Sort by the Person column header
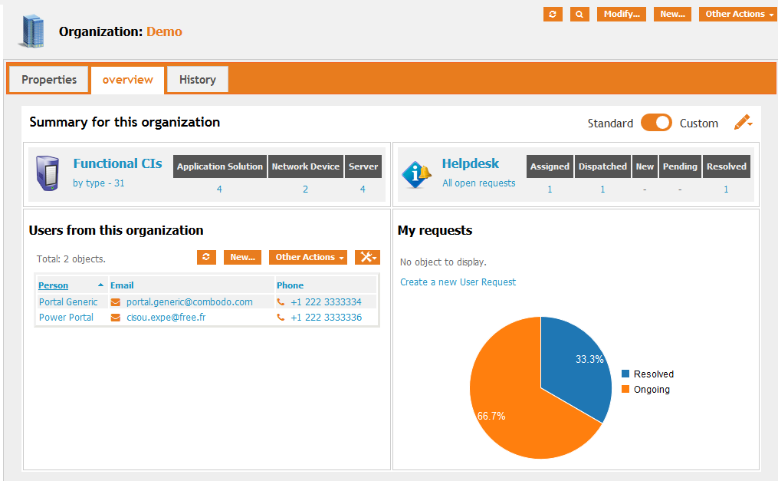 click(x=54, y=285)
